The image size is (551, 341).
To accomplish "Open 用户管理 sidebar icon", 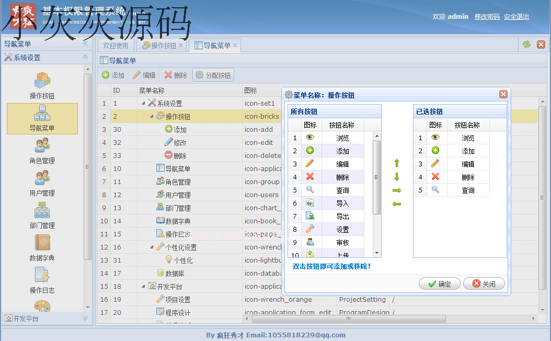I will pos(42,183).
